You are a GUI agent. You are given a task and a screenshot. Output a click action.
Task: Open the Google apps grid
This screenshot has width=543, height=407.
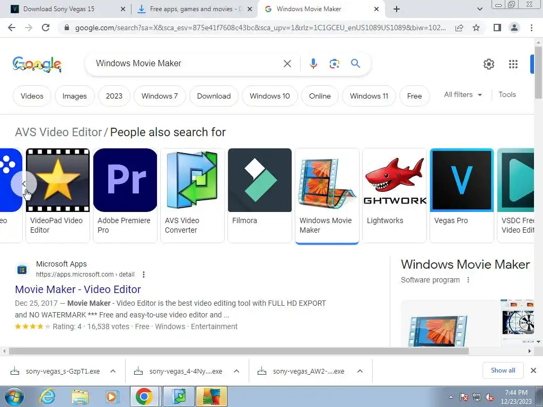click(513, 64)
